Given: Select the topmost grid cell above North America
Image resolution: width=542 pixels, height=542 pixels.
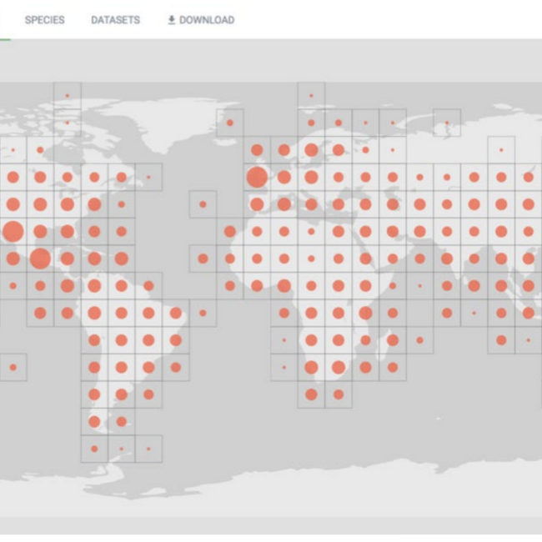Looking at the screenshot, I should coord(68,96).
